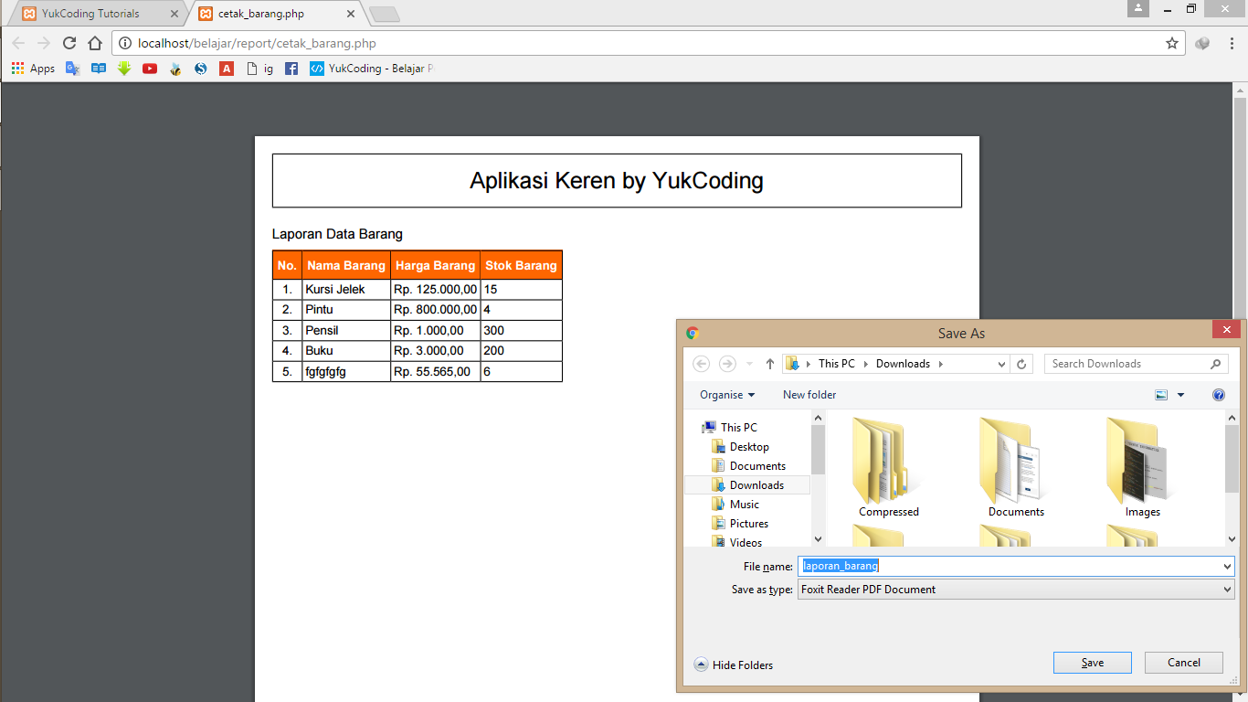Open the Facebook bookmark icon

click(291, 68)
